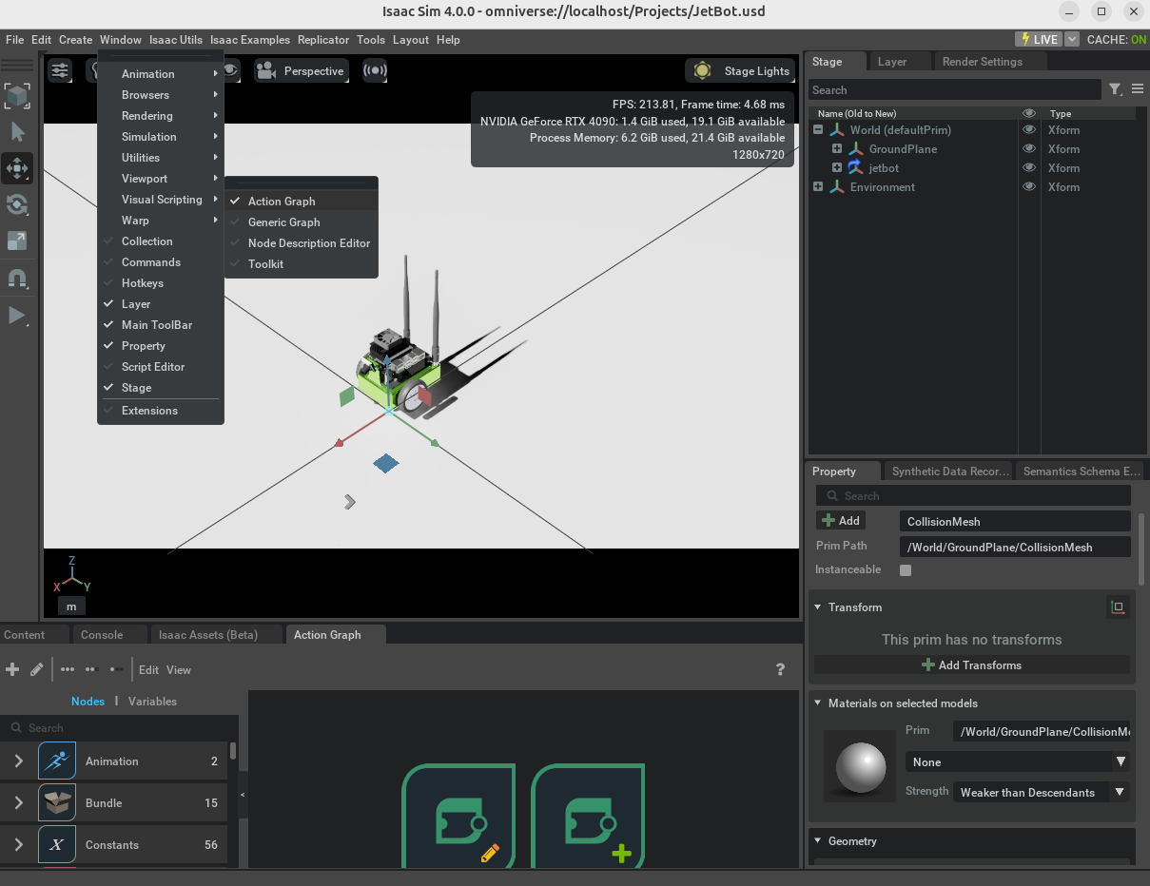Click the Bundle node category box icon
Viewport: 1150px width, 886px height.
57,802
